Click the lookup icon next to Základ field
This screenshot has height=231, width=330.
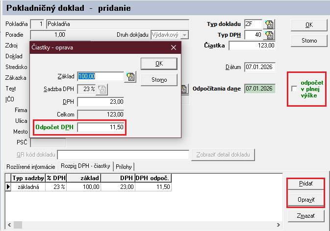pos(130,76)
